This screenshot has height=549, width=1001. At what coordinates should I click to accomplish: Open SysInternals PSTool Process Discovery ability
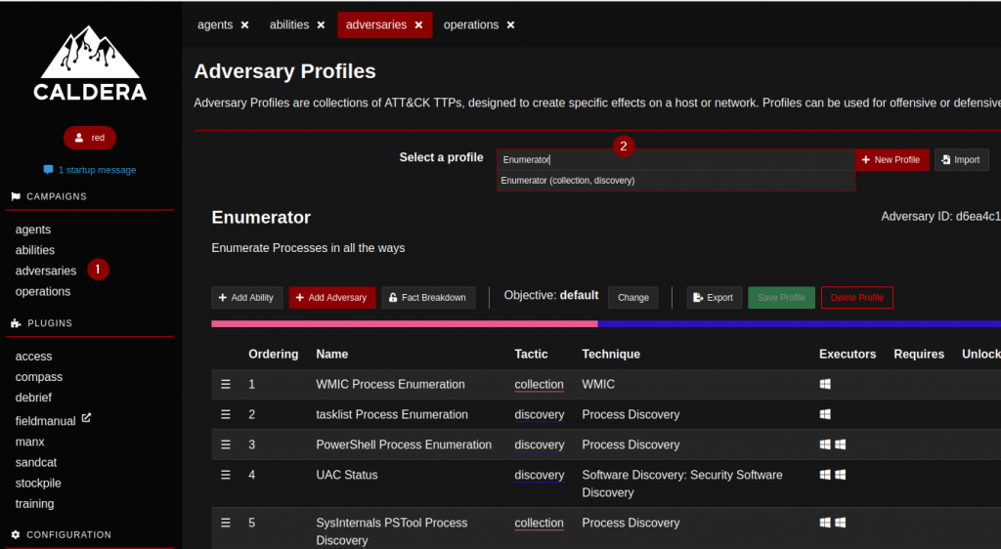pos(391,531)
